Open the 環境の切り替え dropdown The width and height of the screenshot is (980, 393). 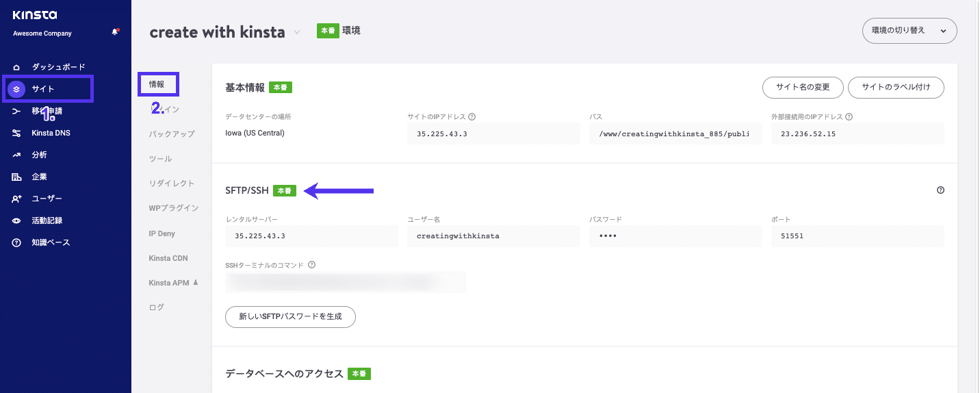(910, 31)
